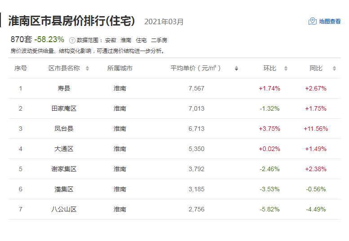The height and width of the screenshot is (241, 349).
Task: Click the page title 淮南区市县房价排行(住宅)
Action: coord(71,21)
